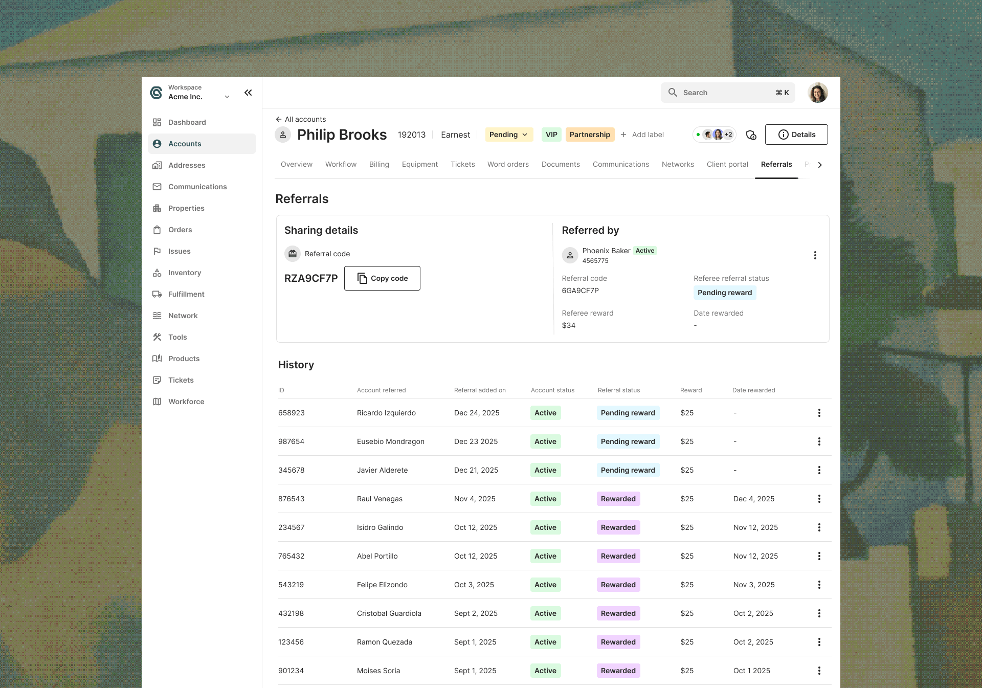Click the clock shield icon beside Details
This screenshot has width=982, height=688.
(x=750, y=135)
